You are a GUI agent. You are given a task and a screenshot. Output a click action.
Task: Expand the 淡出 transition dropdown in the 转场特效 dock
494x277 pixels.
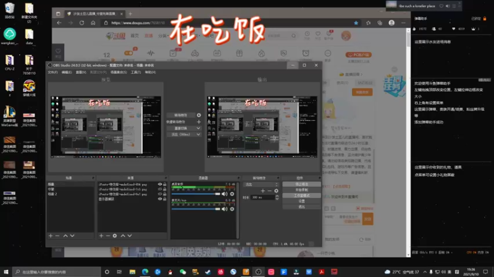(261, 184)
